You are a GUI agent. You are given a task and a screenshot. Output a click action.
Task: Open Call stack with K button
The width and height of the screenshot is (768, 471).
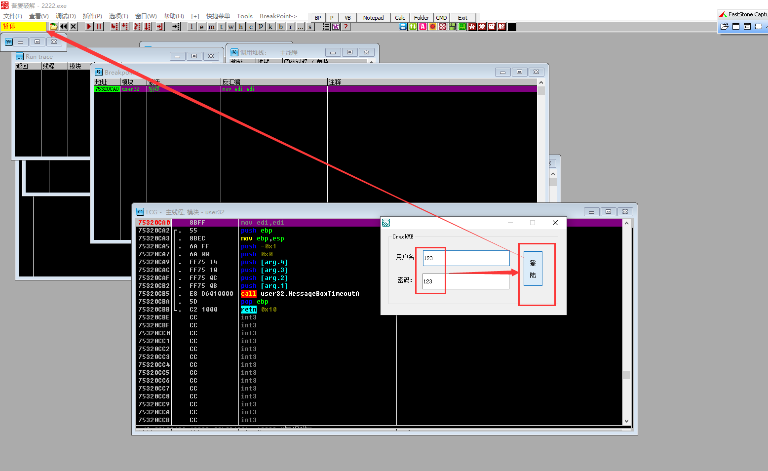[270, 27]
